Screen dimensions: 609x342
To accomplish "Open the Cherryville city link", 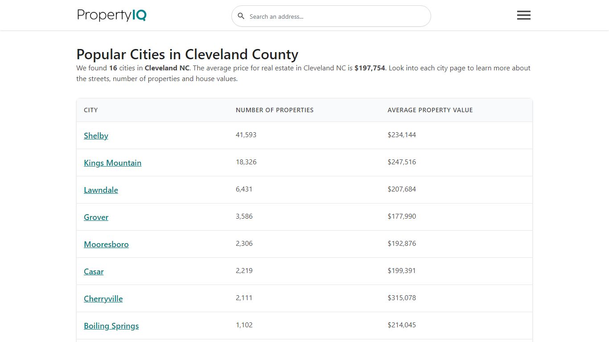I will coord(103,299).
